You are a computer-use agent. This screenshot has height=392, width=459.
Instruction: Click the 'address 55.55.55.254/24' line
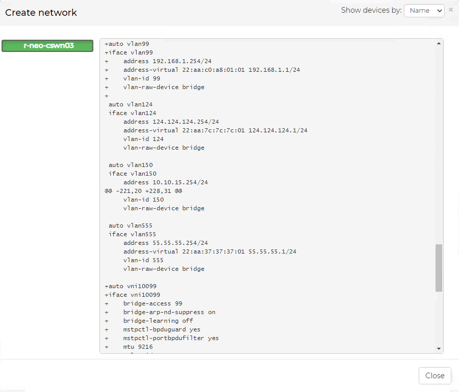(x=165, y=243)
